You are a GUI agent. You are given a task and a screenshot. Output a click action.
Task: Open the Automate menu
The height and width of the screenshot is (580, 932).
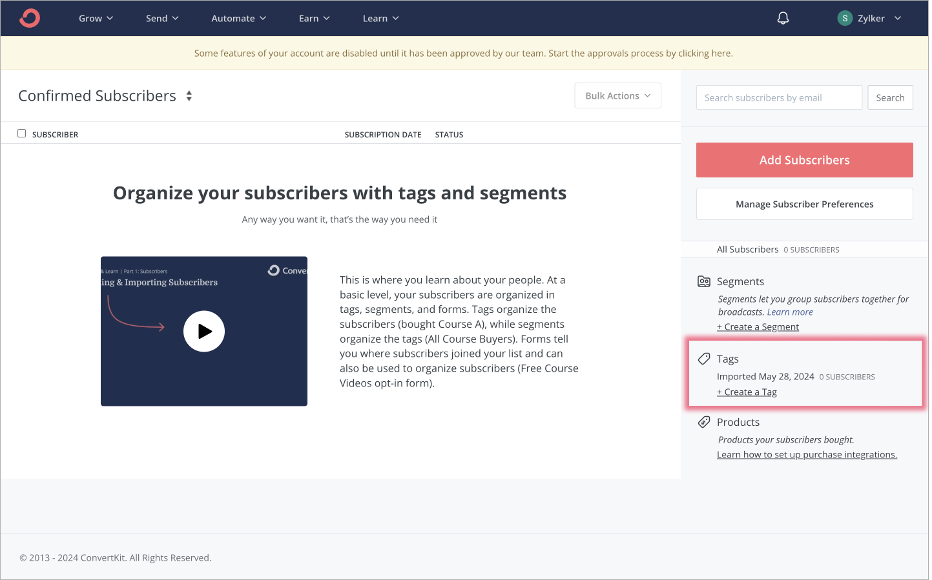(239, 18)
